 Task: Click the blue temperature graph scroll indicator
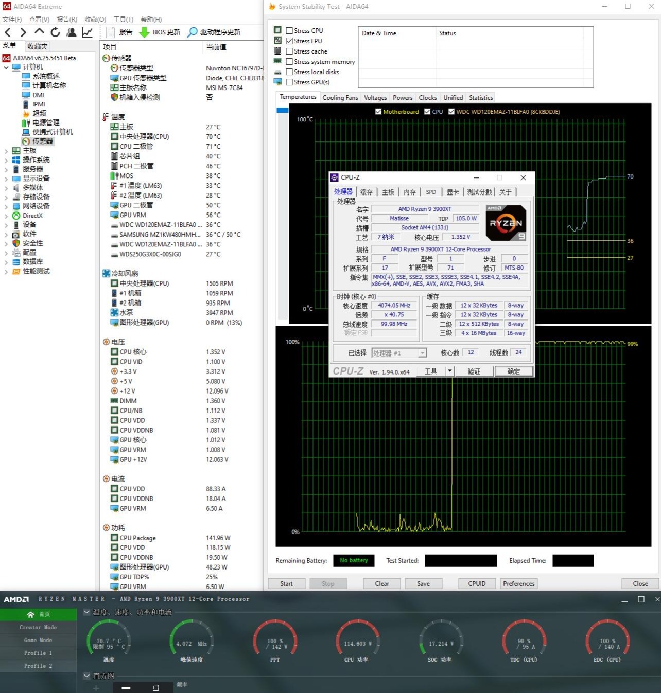pyautogui.click(x=282, y=110)
